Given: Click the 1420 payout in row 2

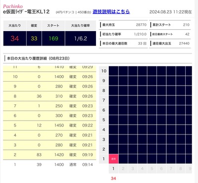Looking at the screenshot, I should [59, 155].
